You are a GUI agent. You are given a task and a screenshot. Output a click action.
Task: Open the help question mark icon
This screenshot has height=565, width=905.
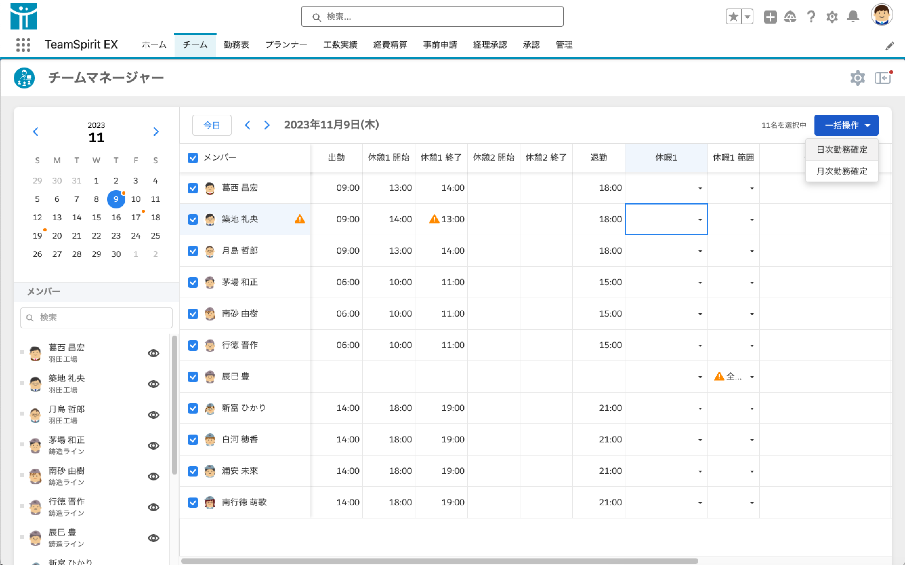tap(811, 17)
